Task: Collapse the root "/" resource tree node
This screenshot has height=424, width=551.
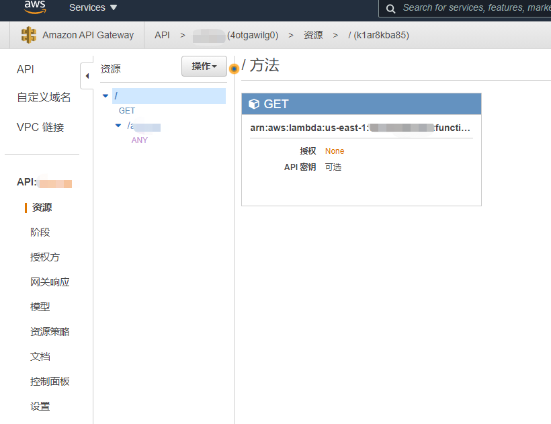Action: 105,95
